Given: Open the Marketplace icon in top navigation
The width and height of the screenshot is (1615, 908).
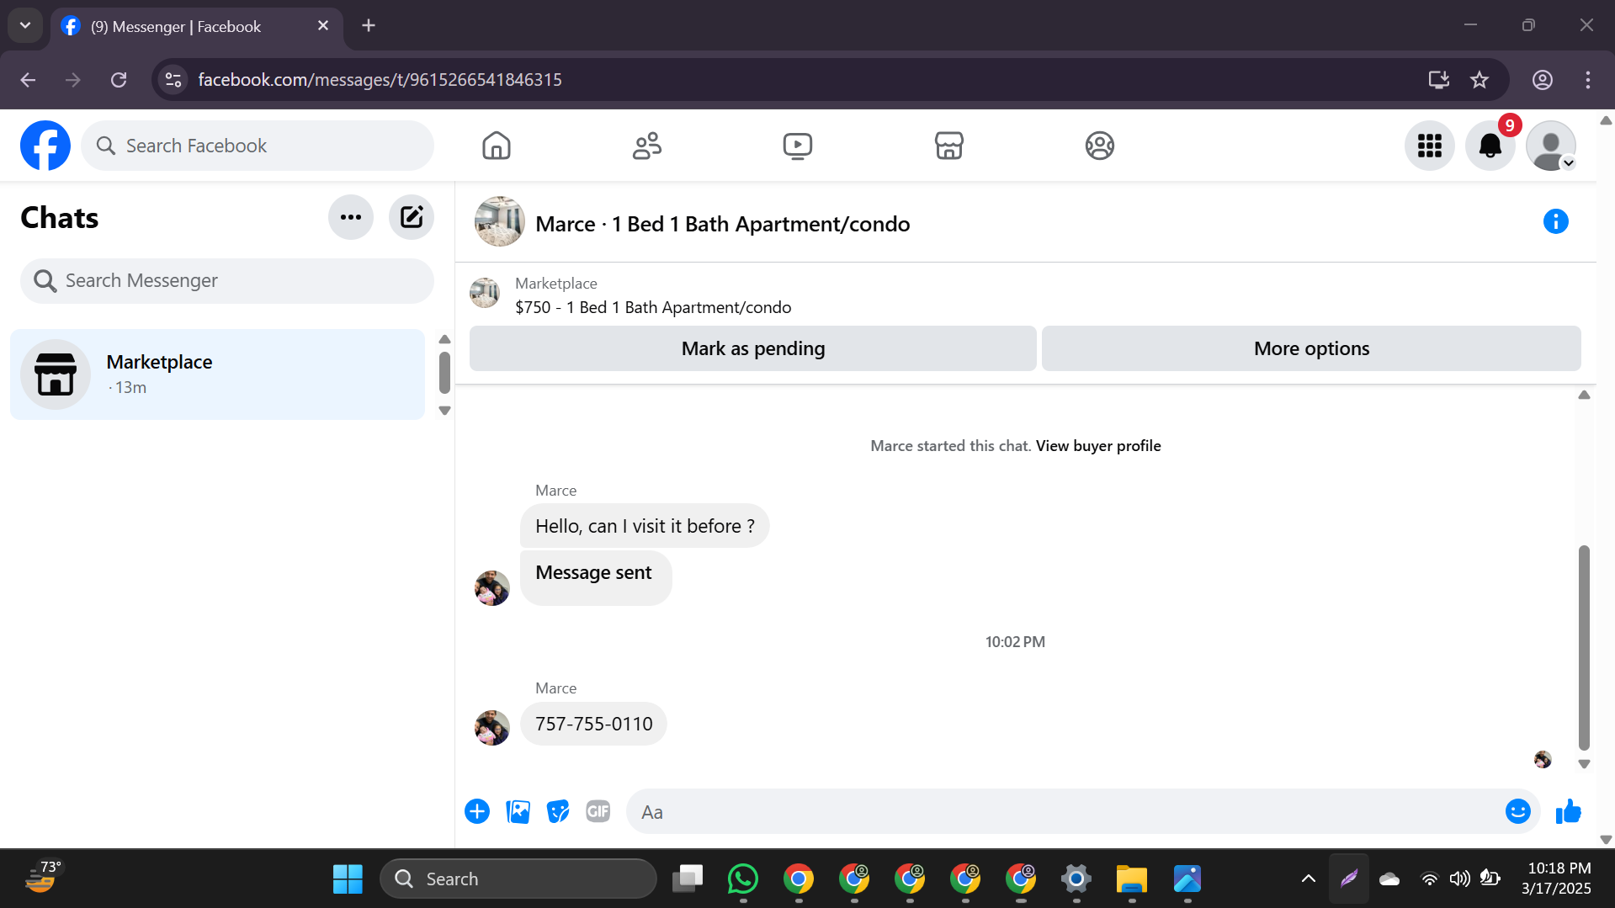Looking at the screenshot, I should pos(949,146).
